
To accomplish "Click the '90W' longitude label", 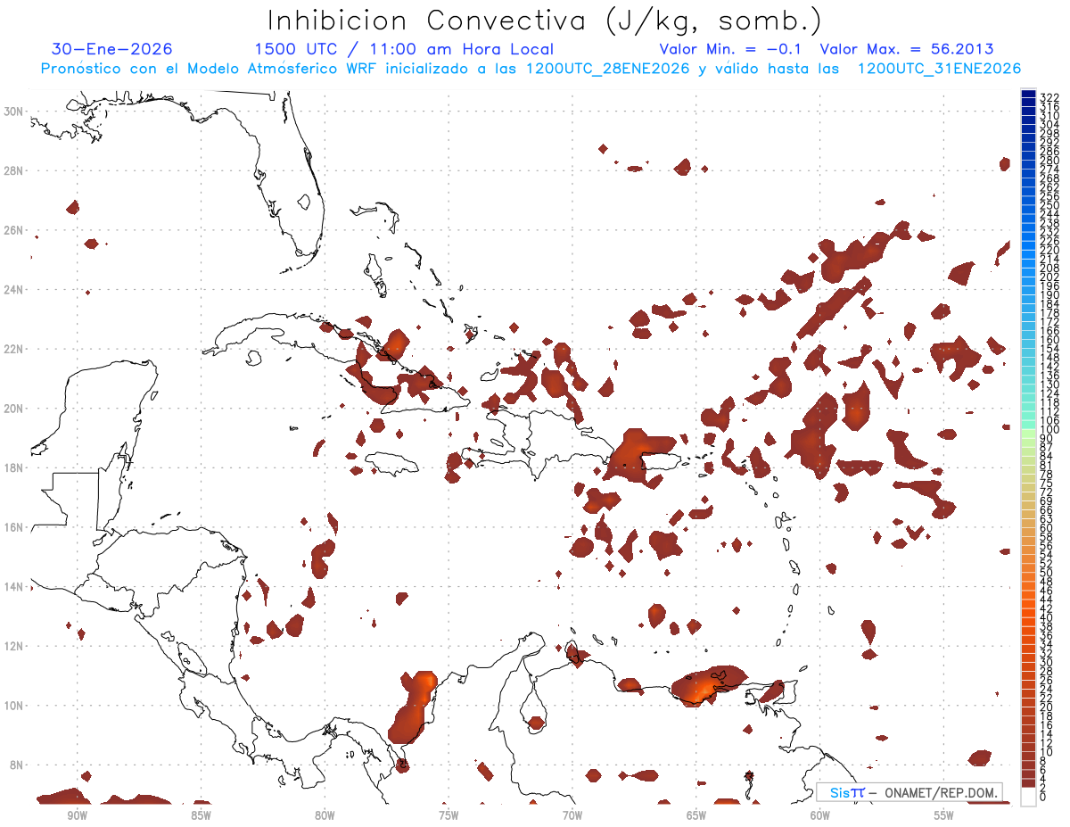I will point(77,815).
